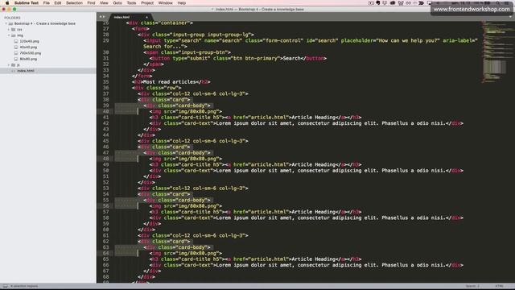
Task: Select 40x40.png in the sidebar
Action: point(28,48)
